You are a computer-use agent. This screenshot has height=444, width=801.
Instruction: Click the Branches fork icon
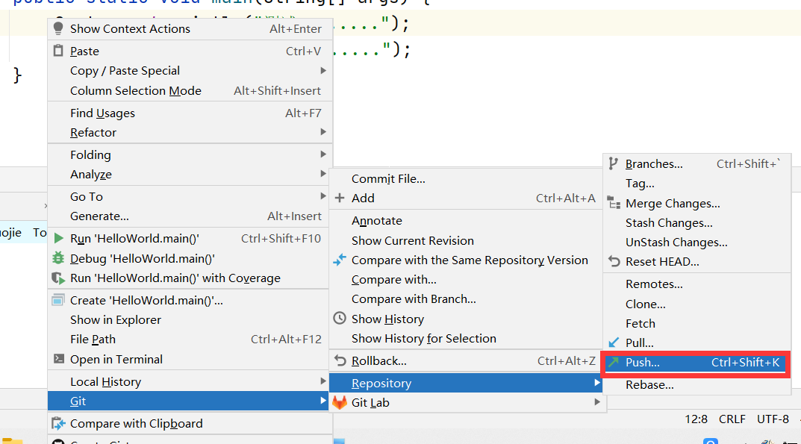click(614, 164)
